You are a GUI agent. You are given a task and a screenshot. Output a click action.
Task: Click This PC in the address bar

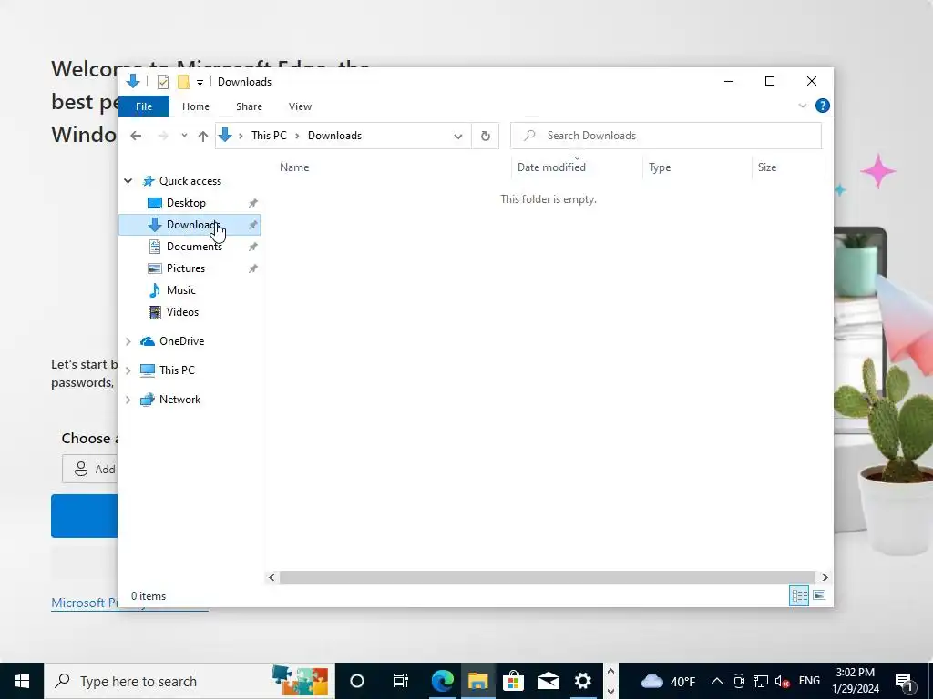coord(269,136)
